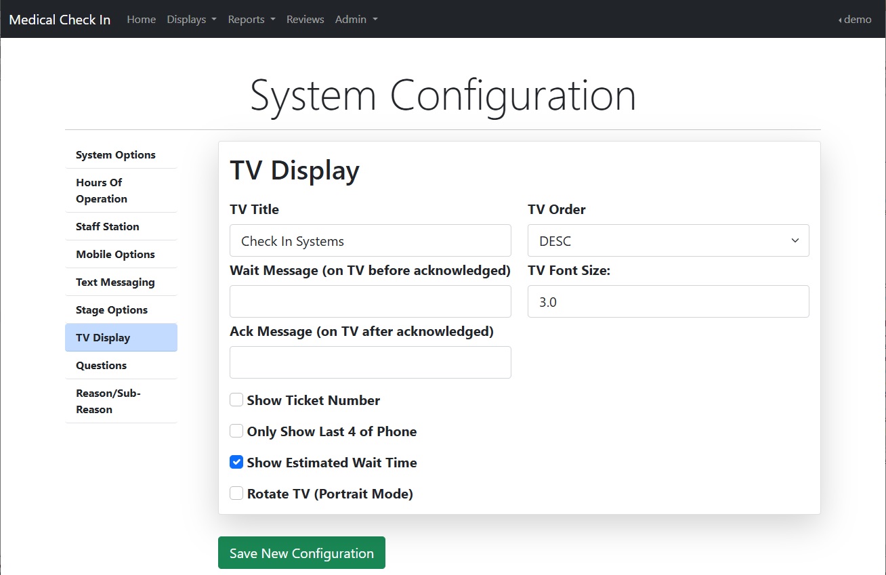
Task: Click the Ack Message text field
Action: tap(371, 362)
